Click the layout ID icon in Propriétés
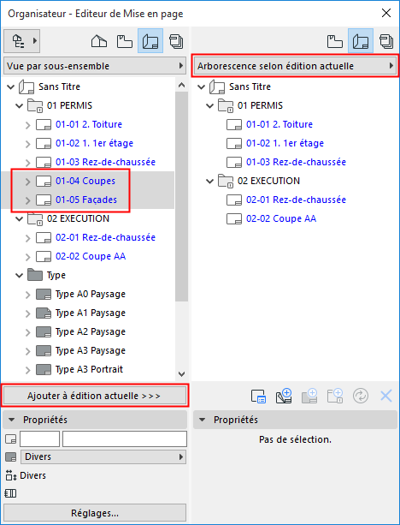The width and height of the screenshot is (400, 525). (11, 439)
